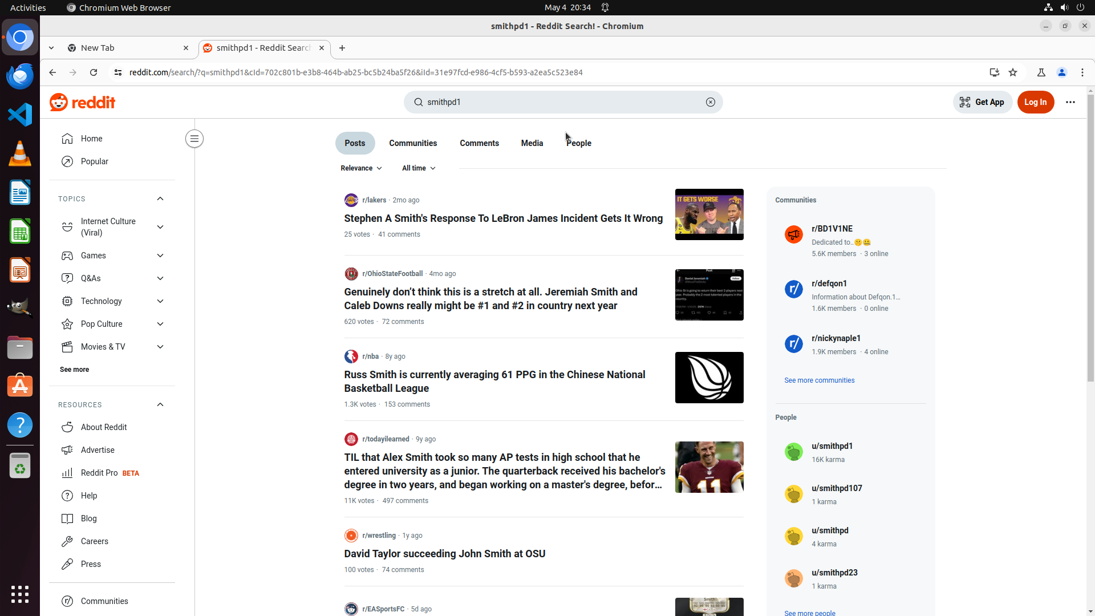1095x616 pixels.
Task: Open the u/smithpd23 profile
Action: [x=834, y=573]
